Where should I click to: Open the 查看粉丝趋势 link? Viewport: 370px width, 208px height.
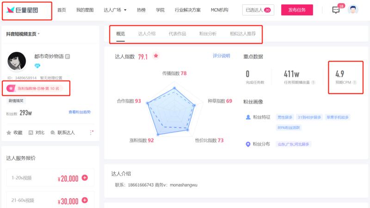(80, 112)
